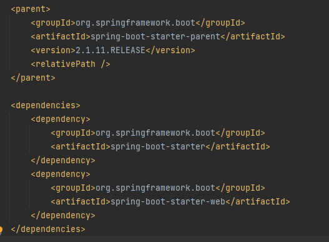Click groupId line above spring-boot-starter artifactId
The height and width of the screenshot is (242, 329).
point(158,133)
